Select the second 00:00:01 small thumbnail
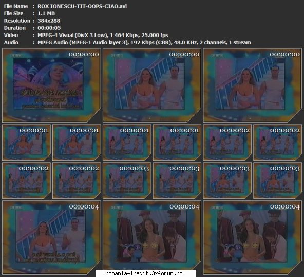The height and width of the screenshot is (277, 304). point(77,143)
